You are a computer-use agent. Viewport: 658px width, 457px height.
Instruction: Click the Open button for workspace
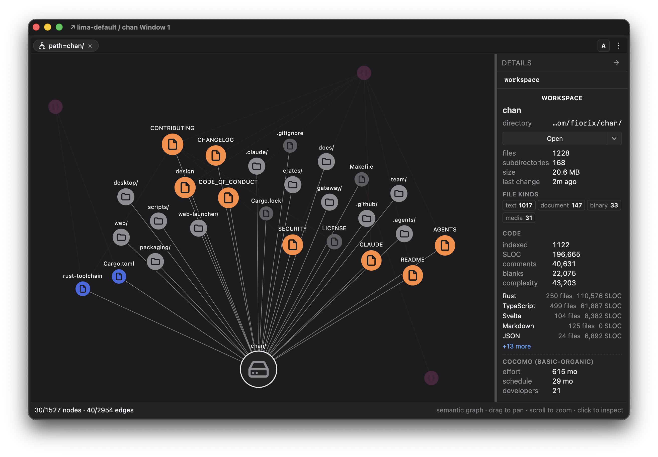[x=554, y=139]
